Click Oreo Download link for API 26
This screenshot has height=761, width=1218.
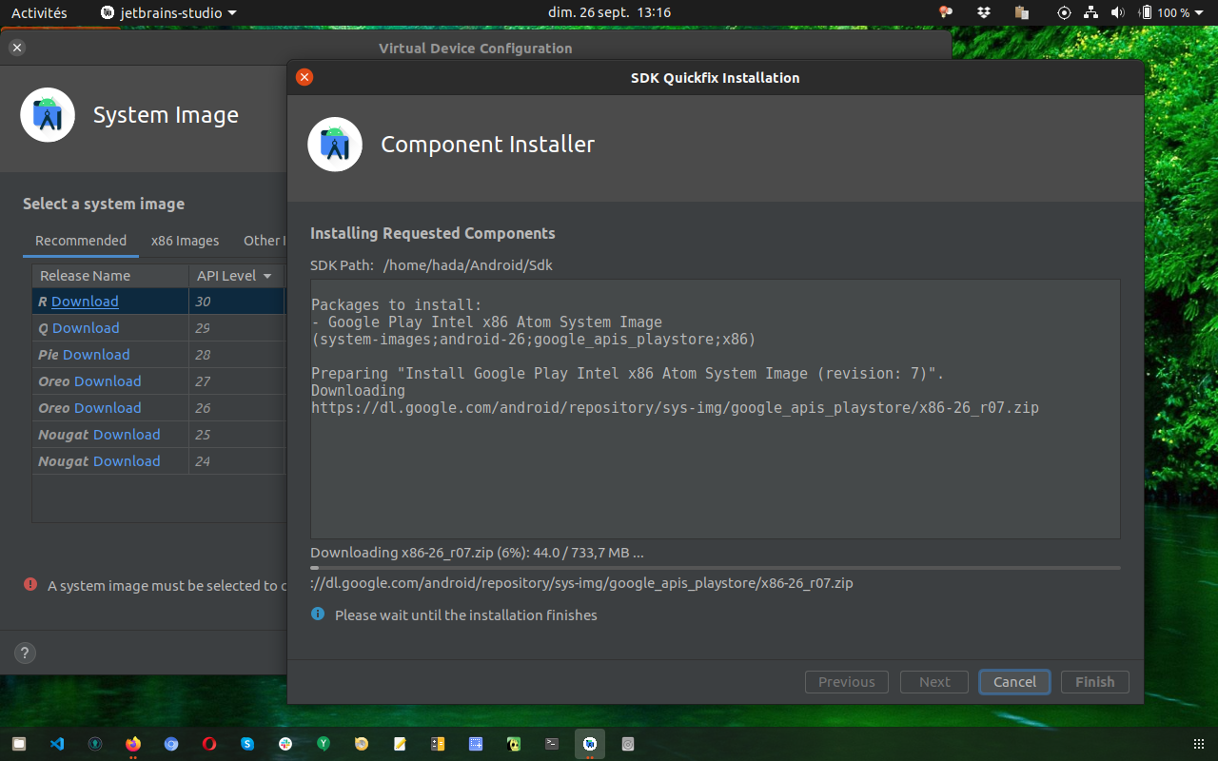click(108, 408)
